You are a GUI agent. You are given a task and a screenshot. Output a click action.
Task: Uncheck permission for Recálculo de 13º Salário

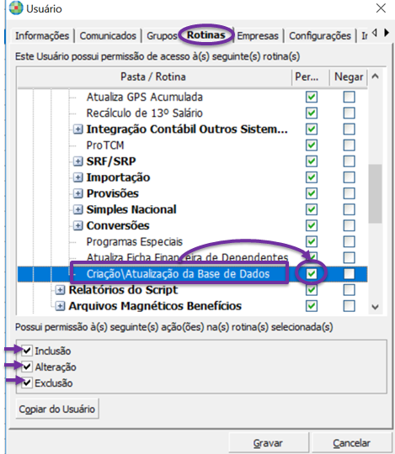tap(312, 113)
